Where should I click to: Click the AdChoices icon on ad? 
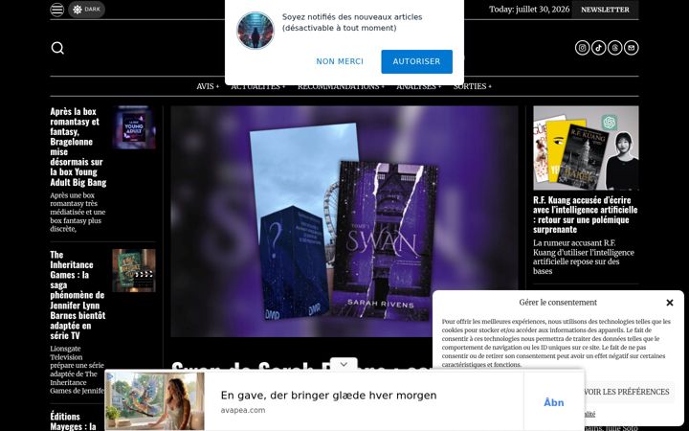tap(110, 376)
